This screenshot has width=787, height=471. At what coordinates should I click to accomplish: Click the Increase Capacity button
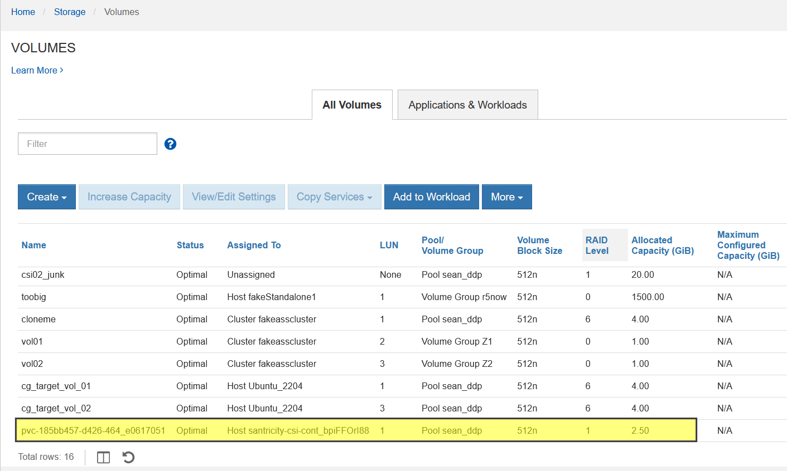click(x=129, y=197)
